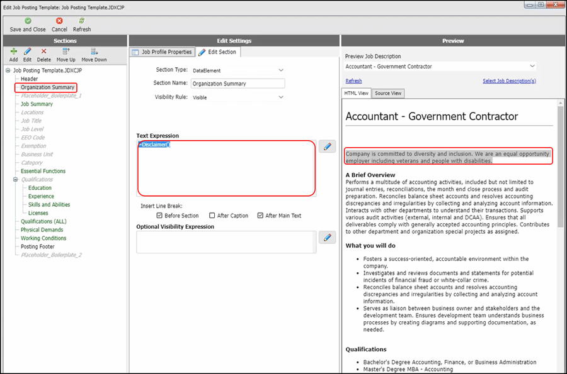Screen dimensions: 567x374
Task: Enable the After Caption checkbox
Action: pos(212,216)
